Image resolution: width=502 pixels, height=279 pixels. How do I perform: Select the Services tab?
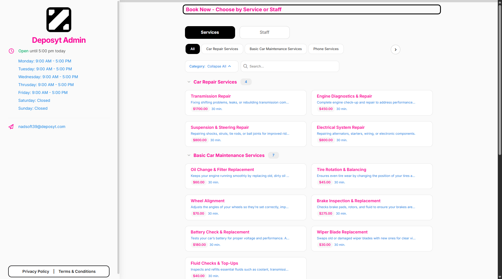point(210,32)
